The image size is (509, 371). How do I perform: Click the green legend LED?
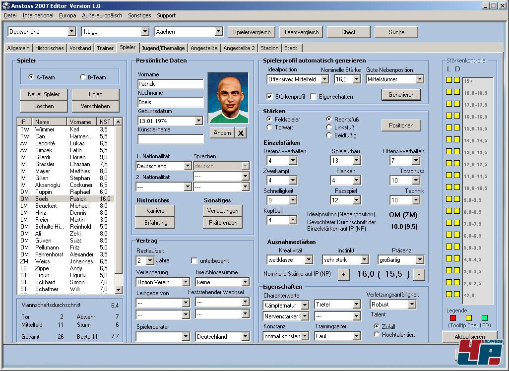[x=484, y=317]
